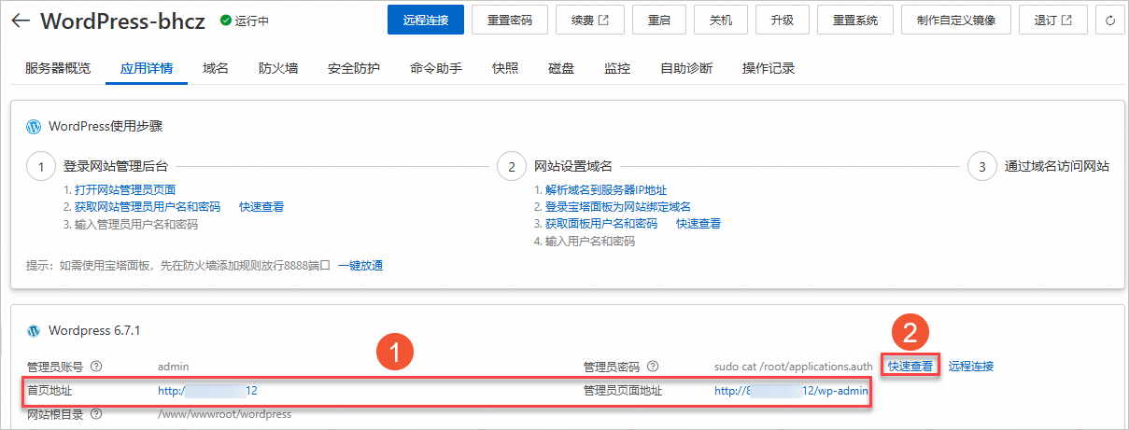Go to the 自助诊断 tab
Image resolution: width=1129 pixels, height=430 pixels.
pyautogui.click(x=686, y=68)
